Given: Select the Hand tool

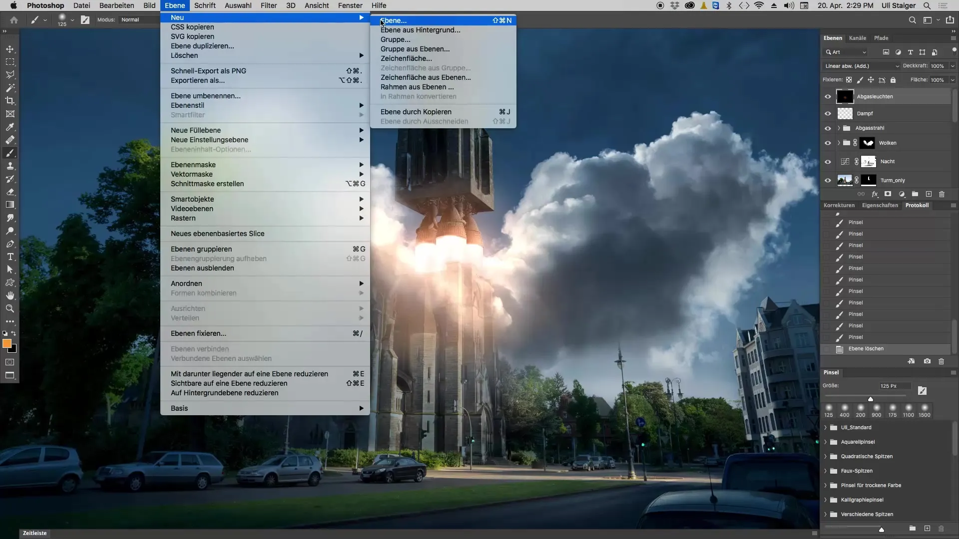Looking at the screenshot, I should pyautogui.click(x=10, y=295).
